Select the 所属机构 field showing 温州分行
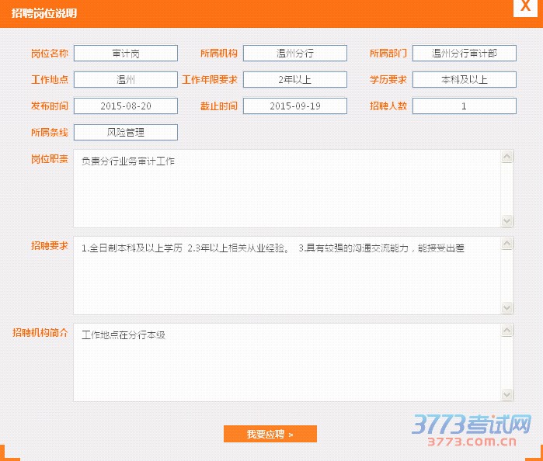 point(295,54)
